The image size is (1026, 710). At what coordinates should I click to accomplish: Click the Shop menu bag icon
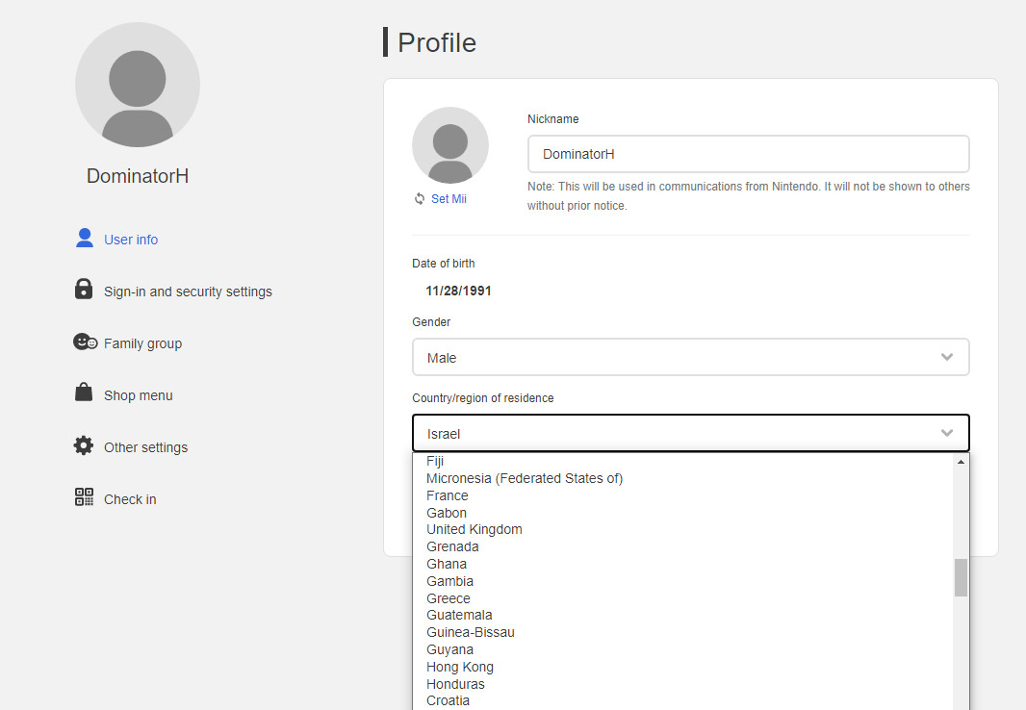84,393
